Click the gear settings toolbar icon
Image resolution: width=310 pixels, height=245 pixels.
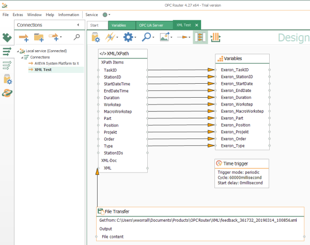point(128,37)
